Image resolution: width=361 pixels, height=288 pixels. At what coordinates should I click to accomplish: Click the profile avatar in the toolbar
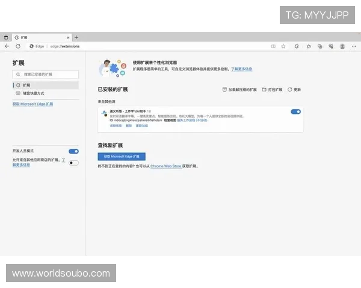(x=342, y=46)
